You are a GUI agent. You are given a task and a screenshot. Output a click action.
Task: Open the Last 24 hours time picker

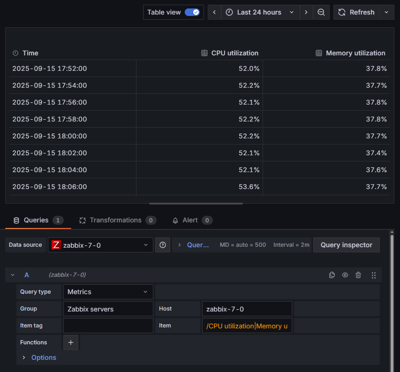pos(260,12)
